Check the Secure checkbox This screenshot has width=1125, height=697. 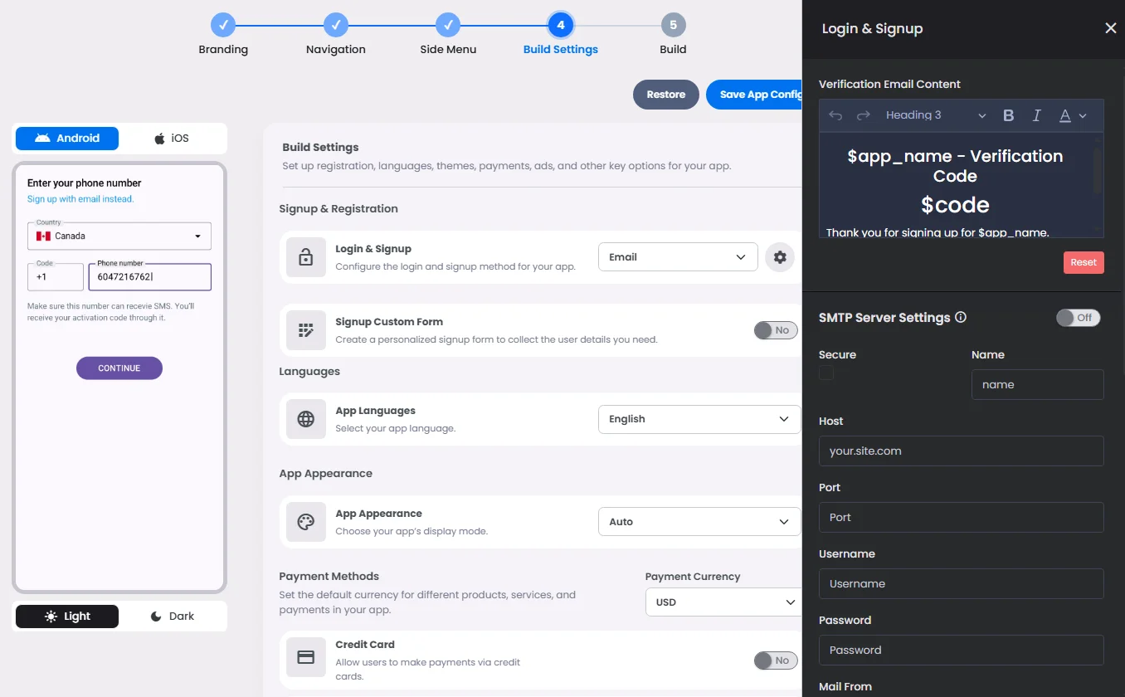click(x=826, y=373)
